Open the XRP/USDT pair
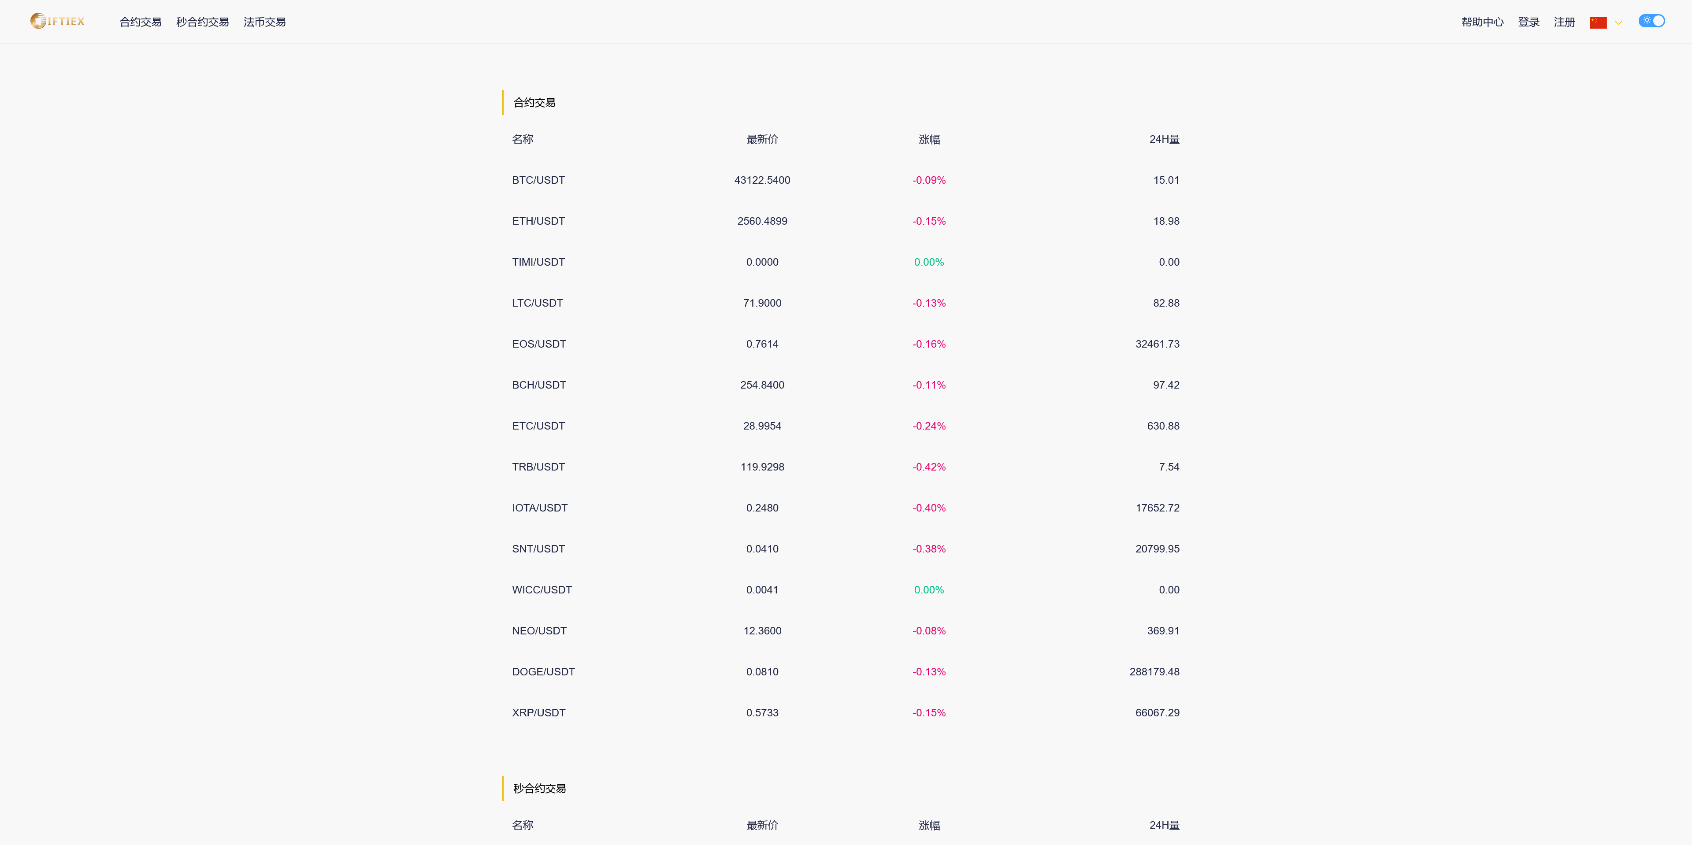Image resolution: width=1692 pixels, height=845 pixels. (x=538, y=712)
